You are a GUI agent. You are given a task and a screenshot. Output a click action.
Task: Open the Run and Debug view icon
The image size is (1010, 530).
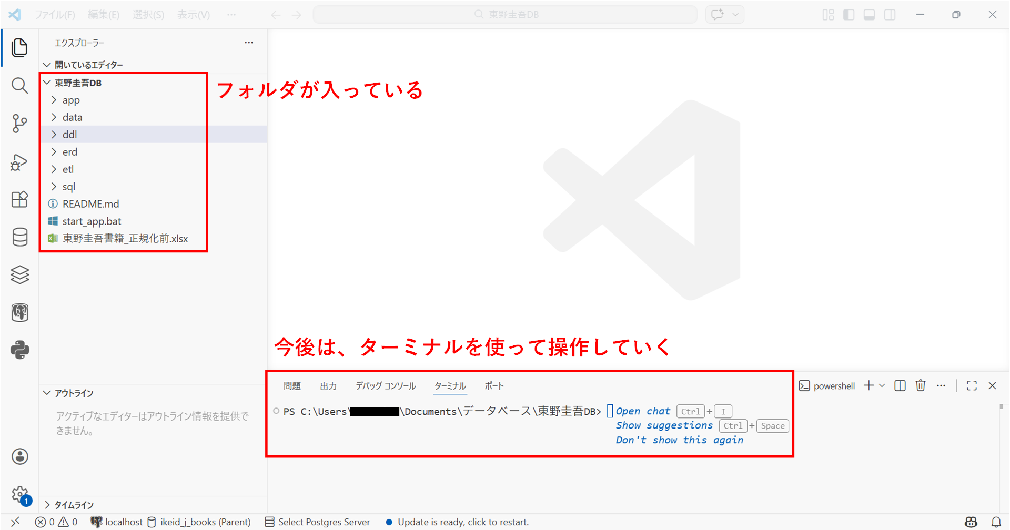[x=19, y=162]
